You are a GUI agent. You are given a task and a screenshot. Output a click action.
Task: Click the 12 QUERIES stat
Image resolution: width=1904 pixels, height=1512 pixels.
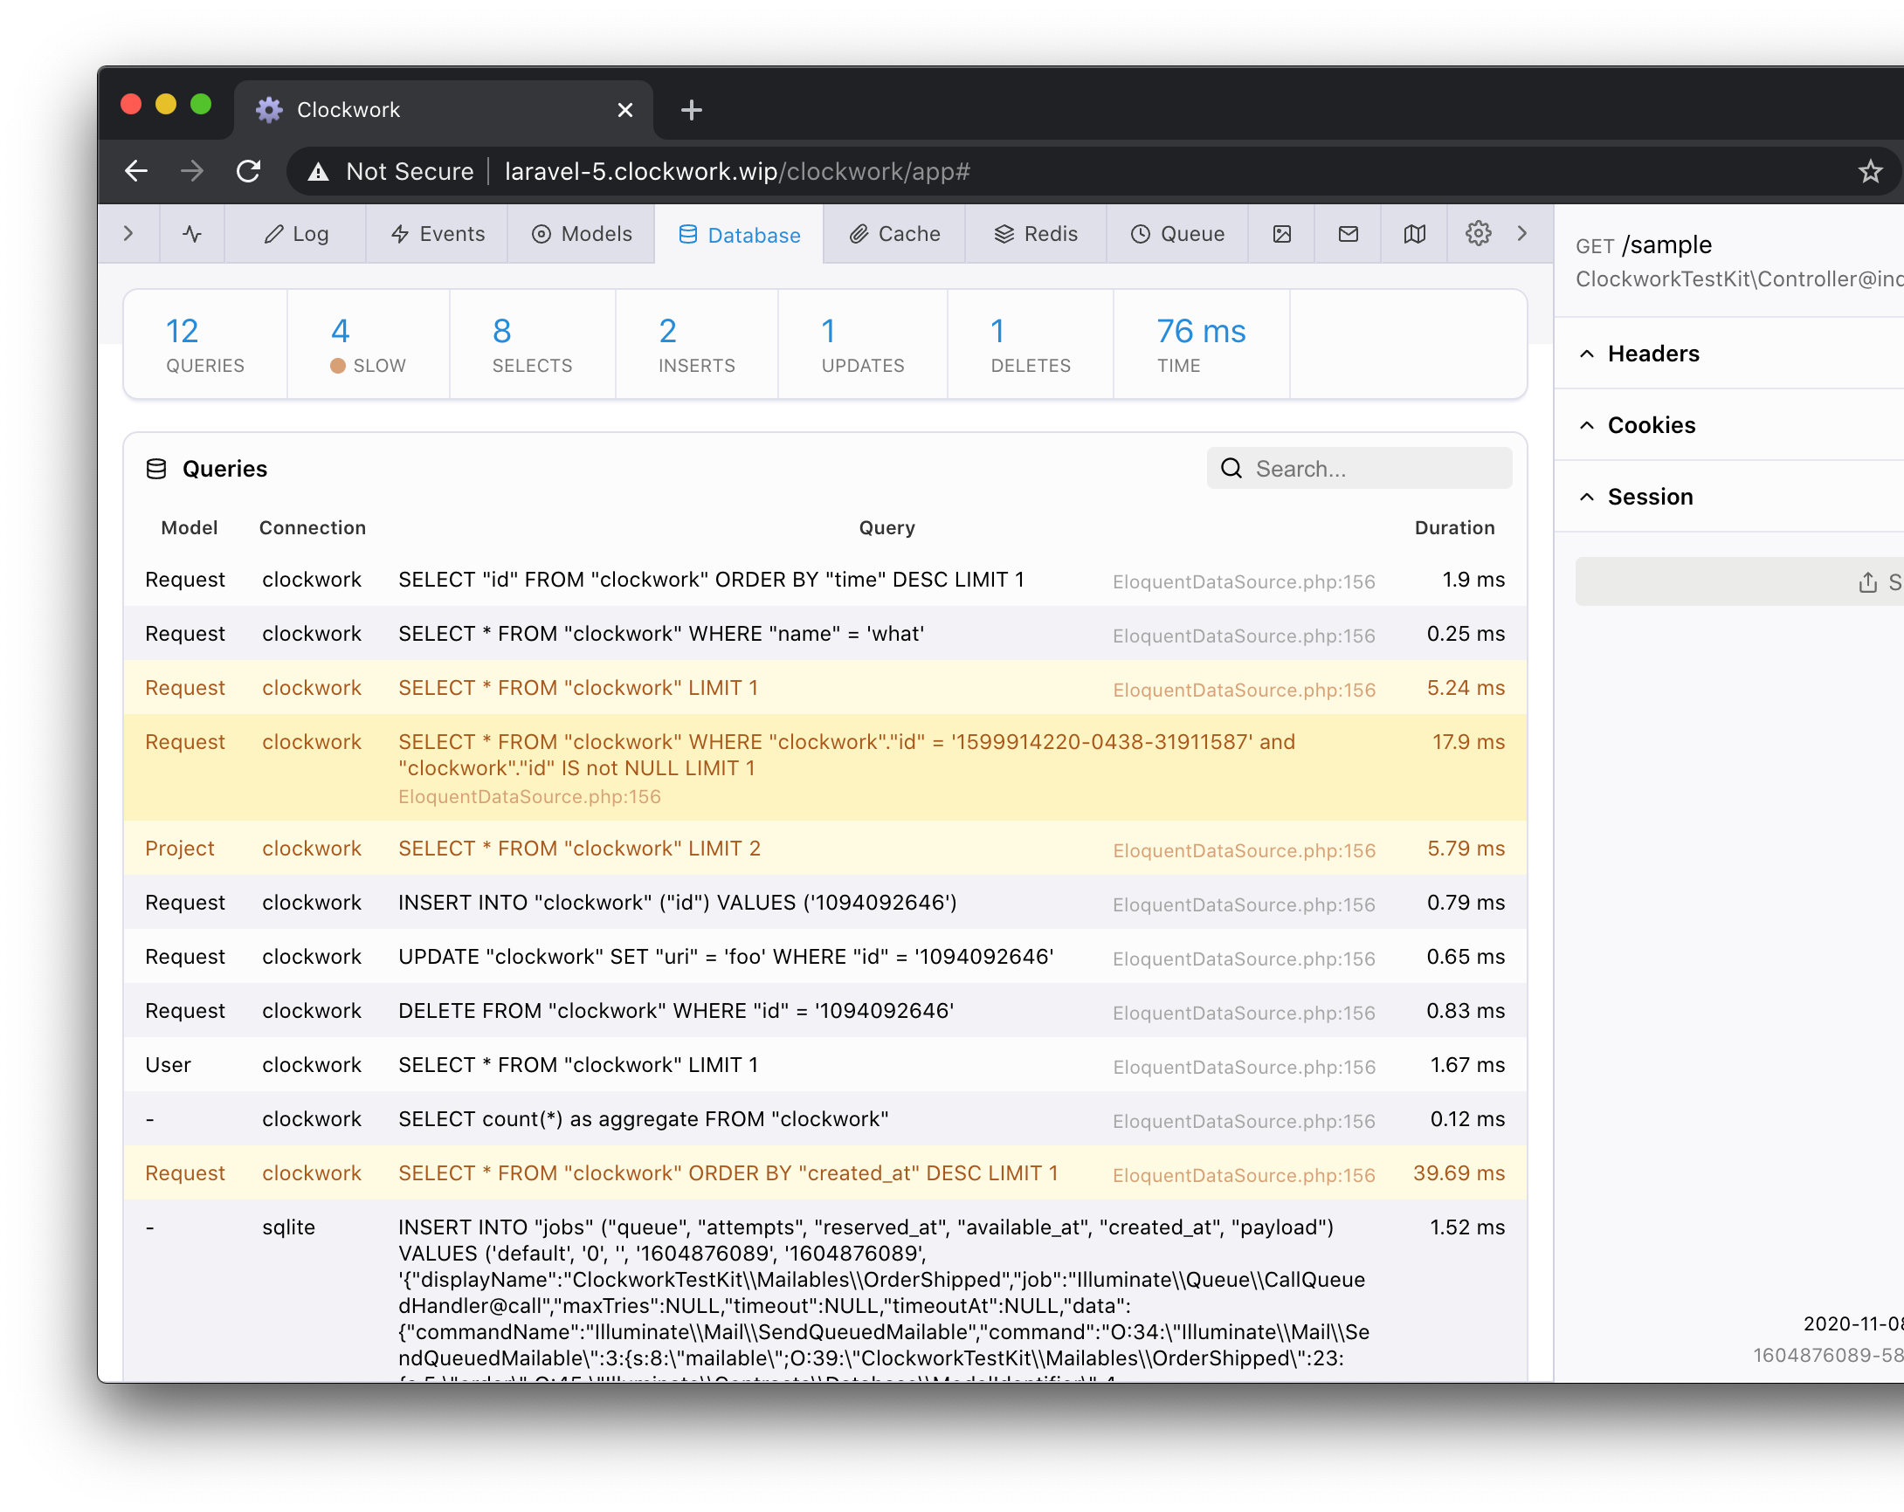205,344
